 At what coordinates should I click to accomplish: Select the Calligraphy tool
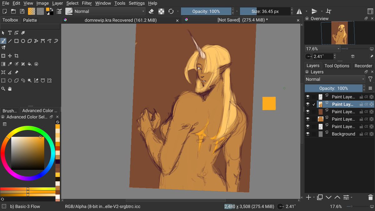click(x=23, y=33)
